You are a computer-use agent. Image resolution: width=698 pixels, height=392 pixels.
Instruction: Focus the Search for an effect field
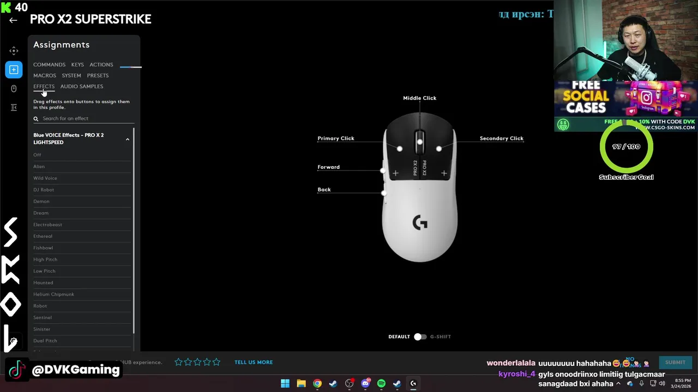click(x=83, y=119)
